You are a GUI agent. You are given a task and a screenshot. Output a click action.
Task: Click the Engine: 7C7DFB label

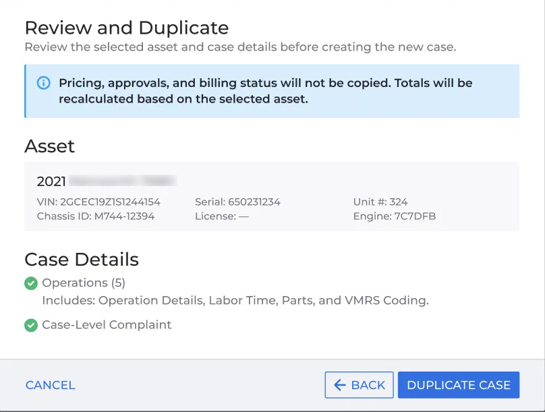(395, 216)
